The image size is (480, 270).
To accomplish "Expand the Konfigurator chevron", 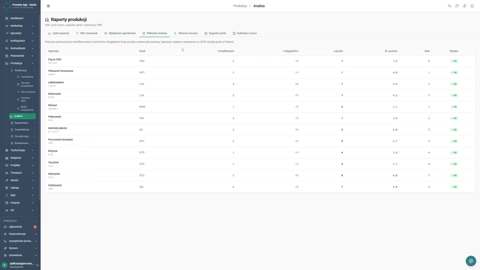I will point(33,41).
